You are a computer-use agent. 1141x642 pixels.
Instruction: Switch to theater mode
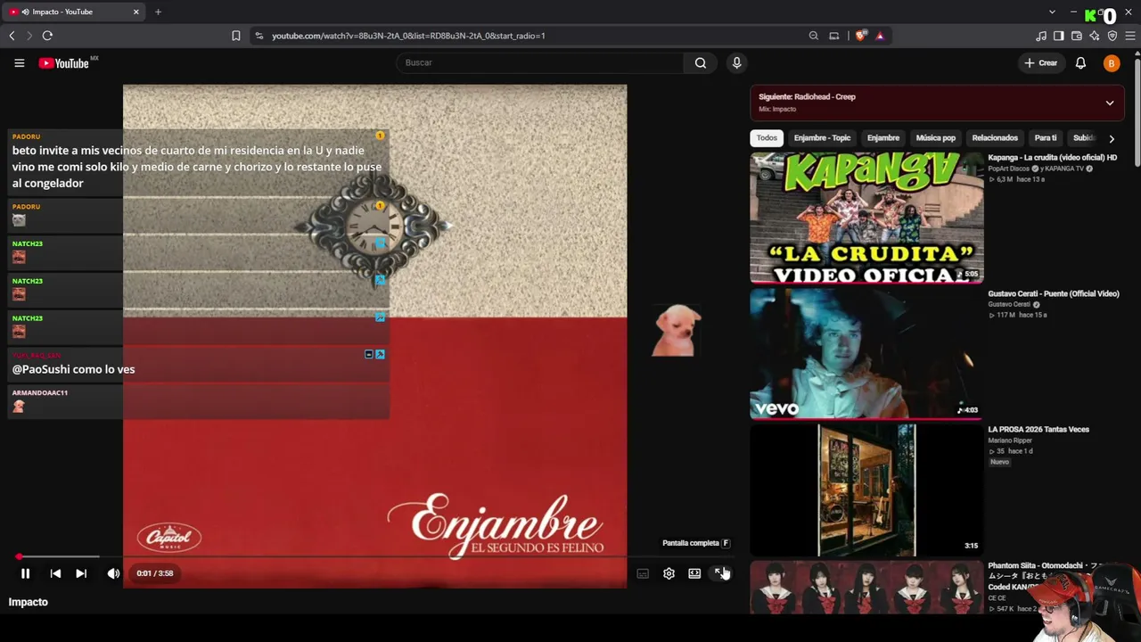click(x=694, y=573)
